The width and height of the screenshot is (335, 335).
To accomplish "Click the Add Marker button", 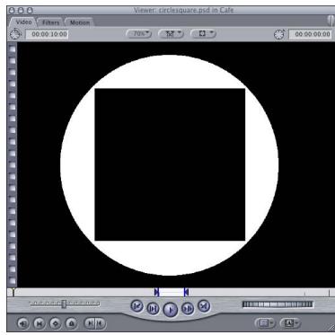I will pos(71,323).
